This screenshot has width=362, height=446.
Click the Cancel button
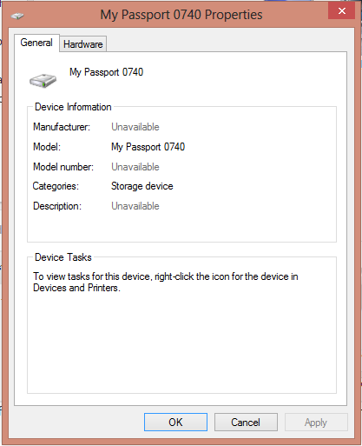click(246, 422)
